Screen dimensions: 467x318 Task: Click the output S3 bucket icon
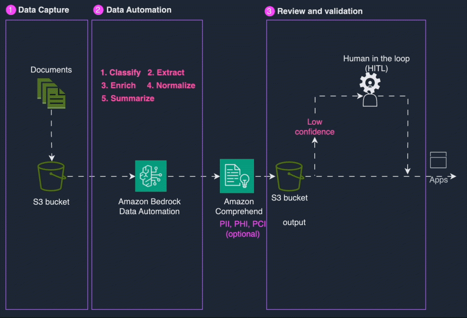click(290, 176)
